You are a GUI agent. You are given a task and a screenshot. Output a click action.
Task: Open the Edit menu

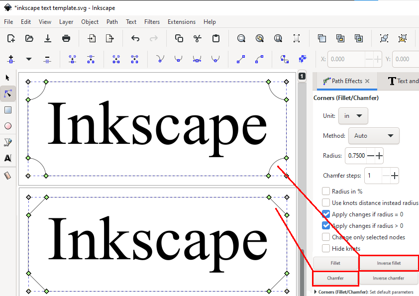pos(26,22)
